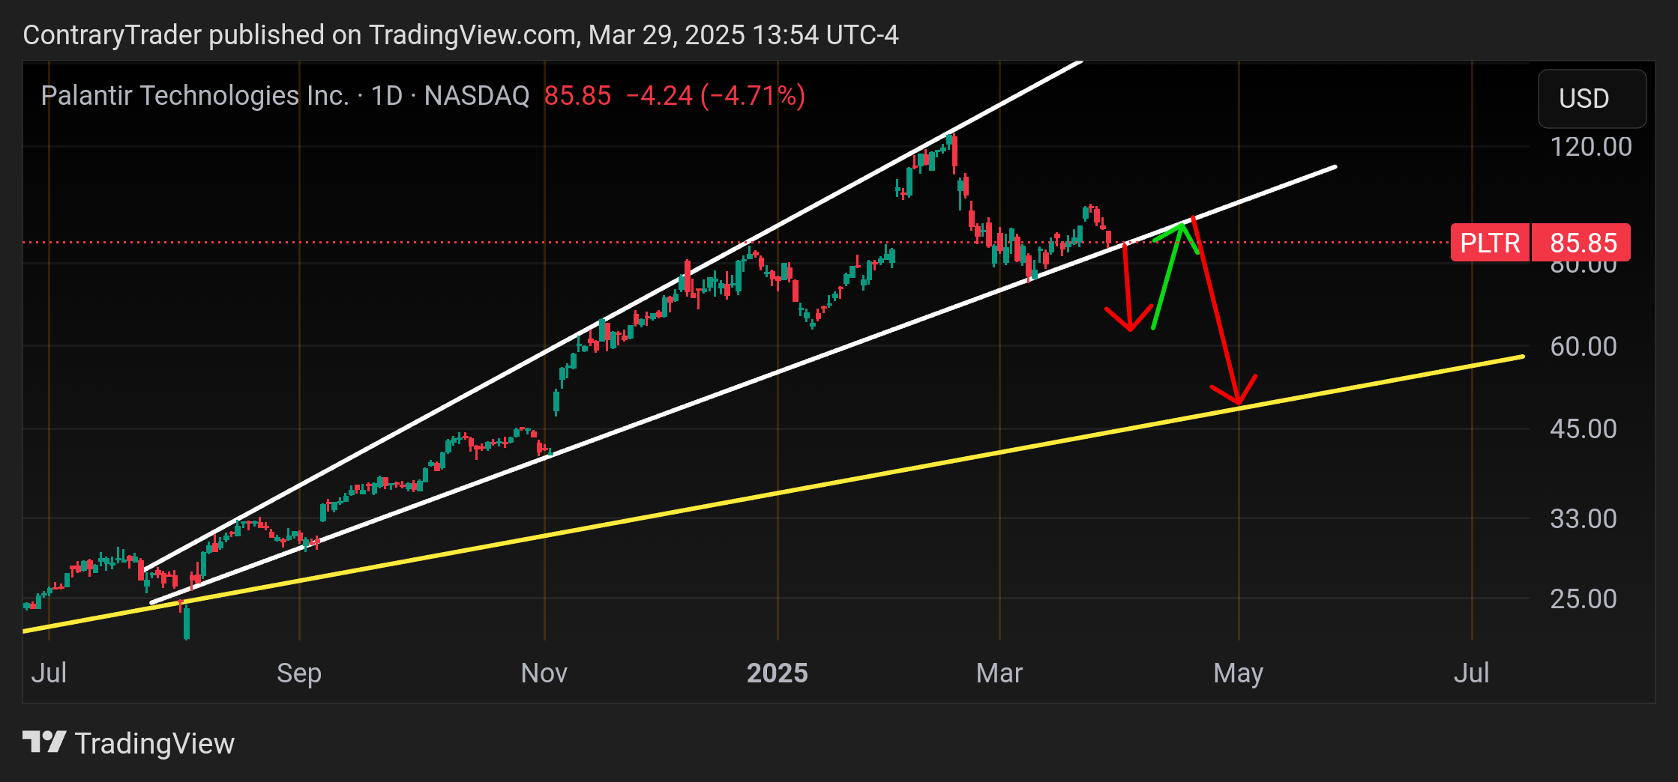1678x782 pixels.
Task: Click the May time axis label
Action: pyautogui.click(x=1239, y=673)
